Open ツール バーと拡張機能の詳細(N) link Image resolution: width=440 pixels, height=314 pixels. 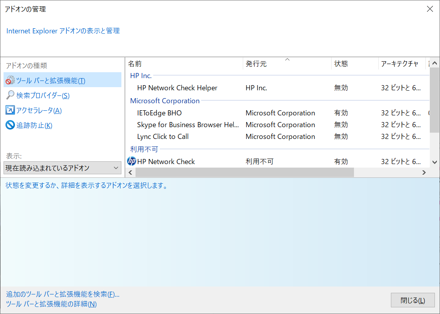click(51, 304)
